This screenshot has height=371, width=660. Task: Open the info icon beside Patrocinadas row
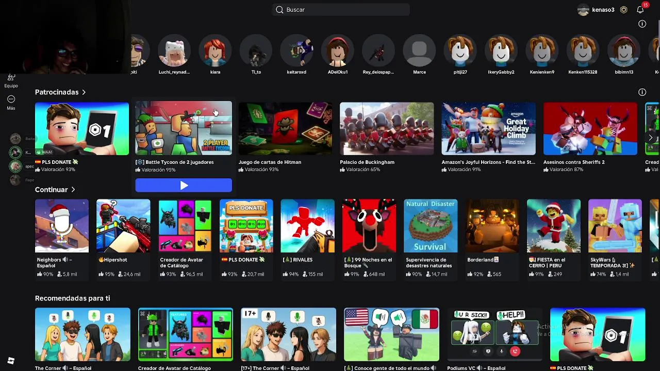click(x=642, y=92)
